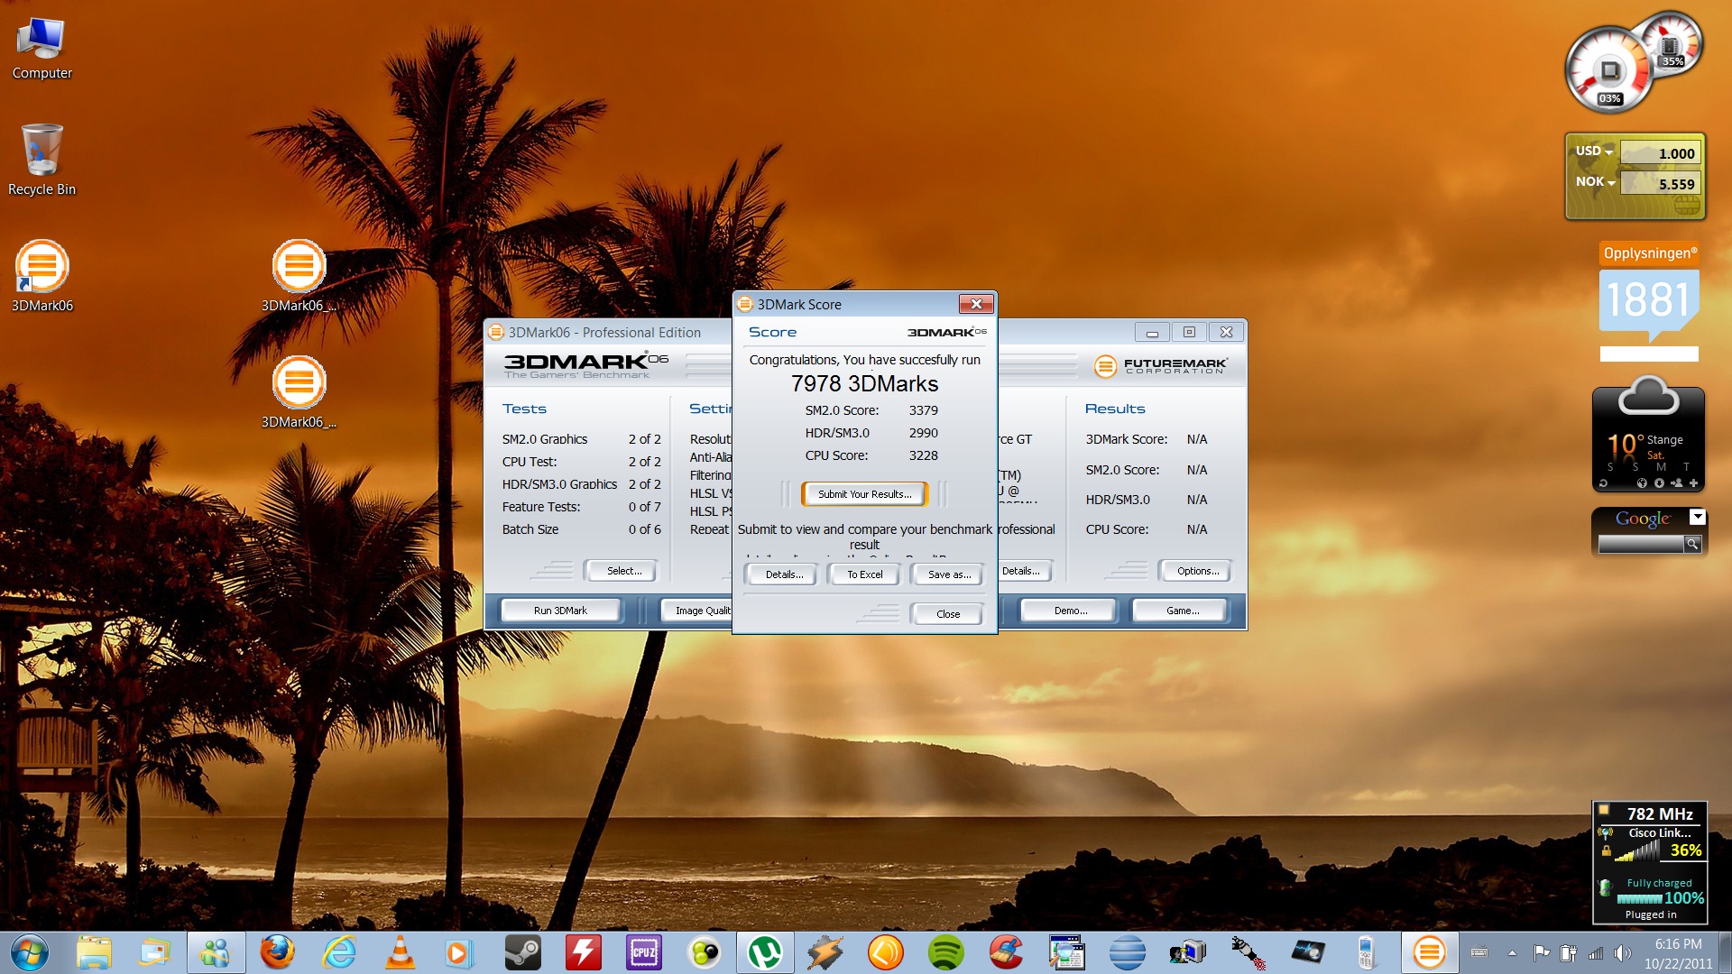
Task: Click the battery power tray icon
Action: (1569, 952)
